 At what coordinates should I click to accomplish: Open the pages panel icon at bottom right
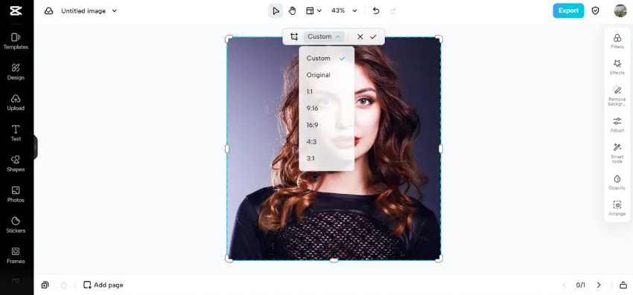click(x=623, y=285)
